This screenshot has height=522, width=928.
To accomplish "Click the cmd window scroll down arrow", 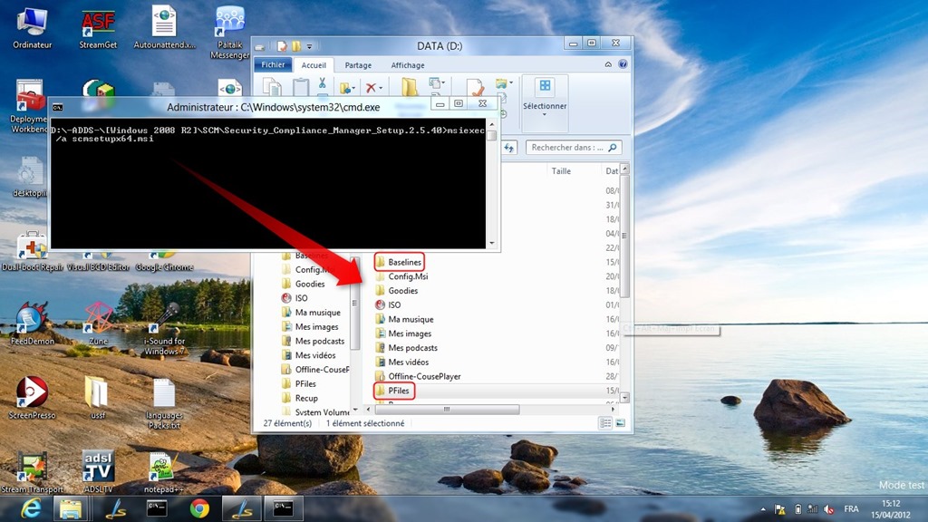I will (491, 243).
